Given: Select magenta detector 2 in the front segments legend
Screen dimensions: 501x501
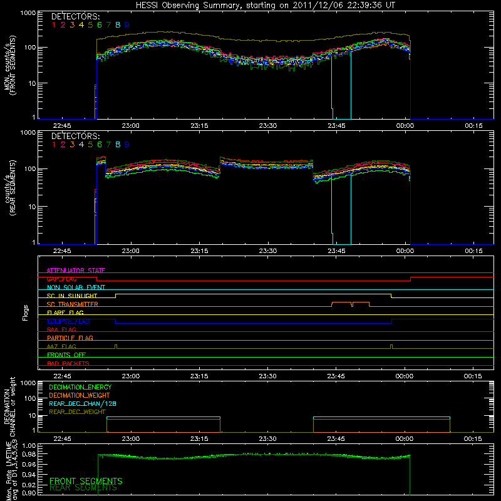Looking at the screenshot, I should (63, 25).
